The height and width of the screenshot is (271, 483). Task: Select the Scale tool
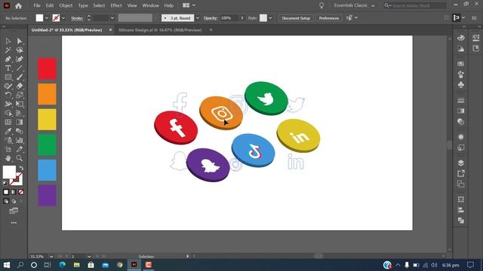tap(20, 95)
